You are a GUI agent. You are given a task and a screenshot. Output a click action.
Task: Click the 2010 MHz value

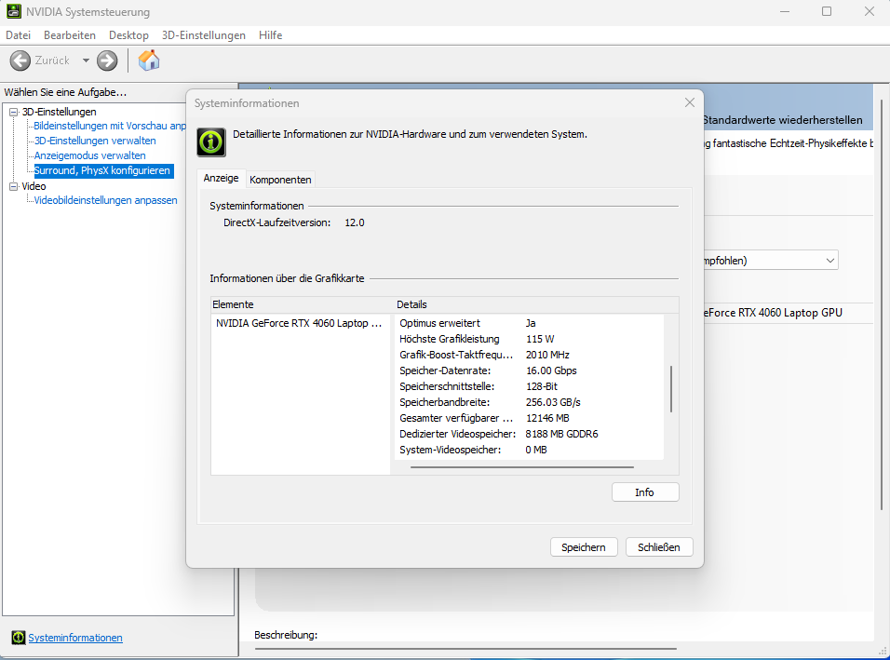pyautogui.click(x=547, y=355)
